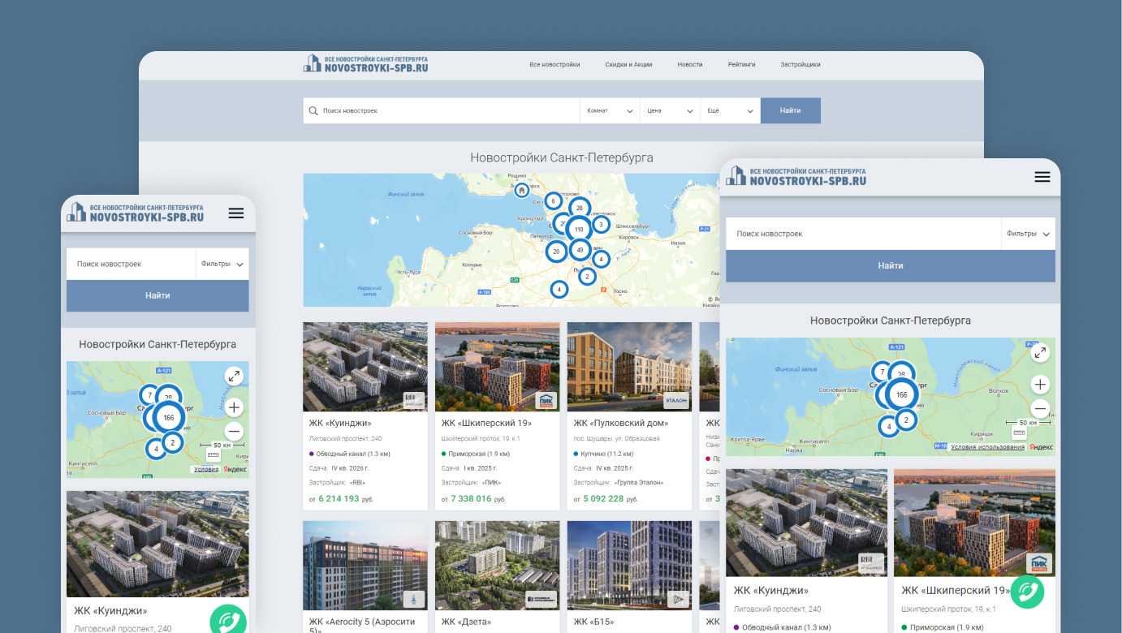The height and width of the screenshot is (633, 1122).
Task: Open cluster 20 on desktop map
Action: [x=556, y=252]
